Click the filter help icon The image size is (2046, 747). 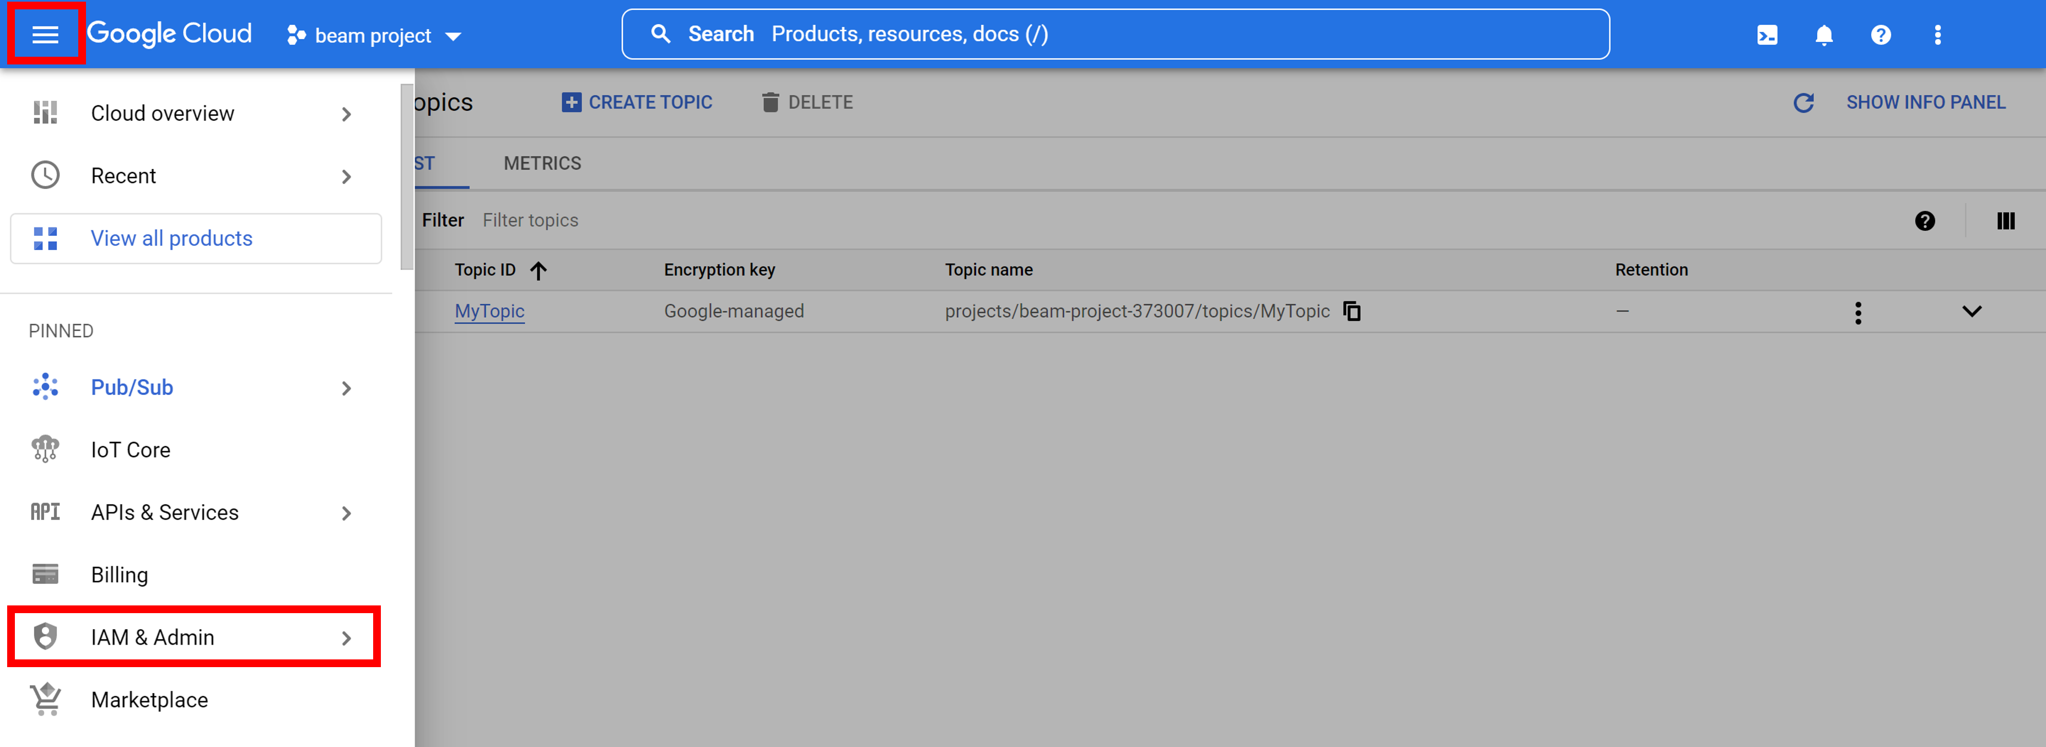[x=1925, y=221]
